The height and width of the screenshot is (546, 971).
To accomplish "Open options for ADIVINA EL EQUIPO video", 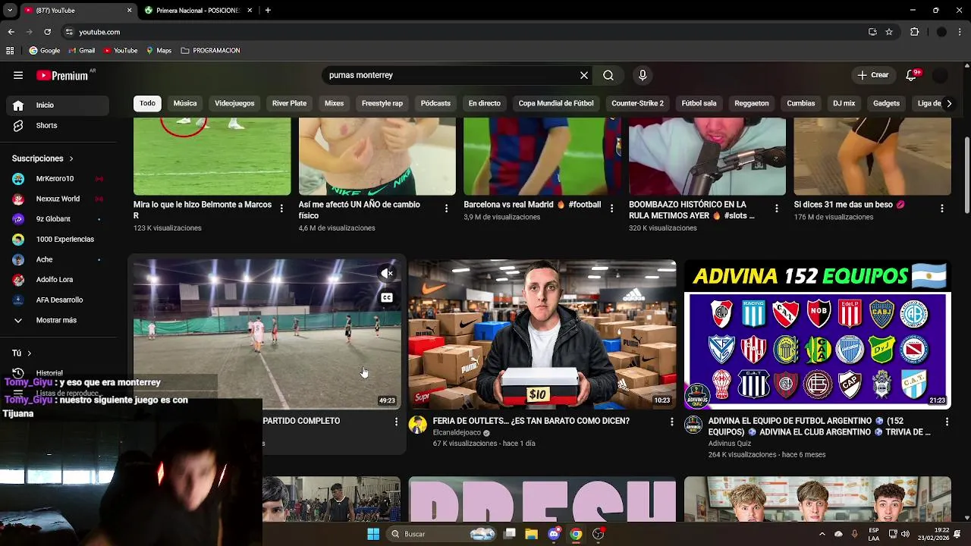I will (x=947, y=422).
